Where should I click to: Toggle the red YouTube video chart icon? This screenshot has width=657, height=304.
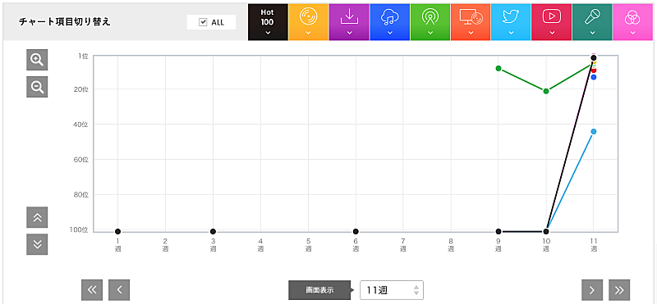[551, 22]
